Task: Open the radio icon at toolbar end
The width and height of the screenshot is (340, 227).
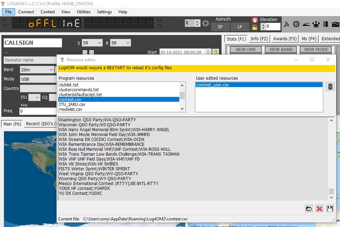Action: (335, 24)
